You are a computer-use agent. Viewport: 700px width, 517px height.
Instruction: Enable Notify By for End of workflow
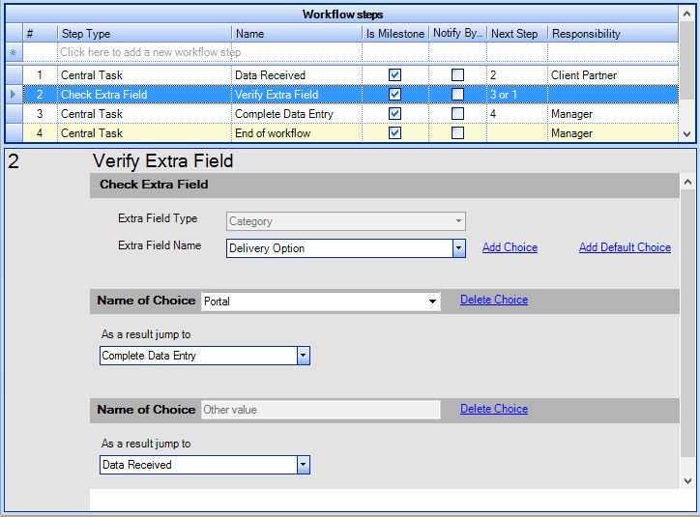[457, 133]
